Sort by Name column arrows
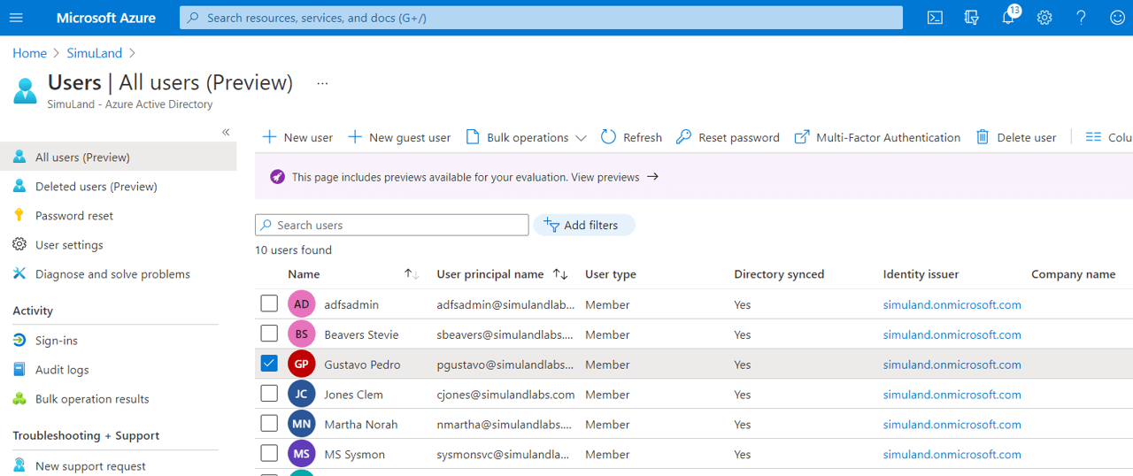The image size is (1133, 476). tap(412, 274)
